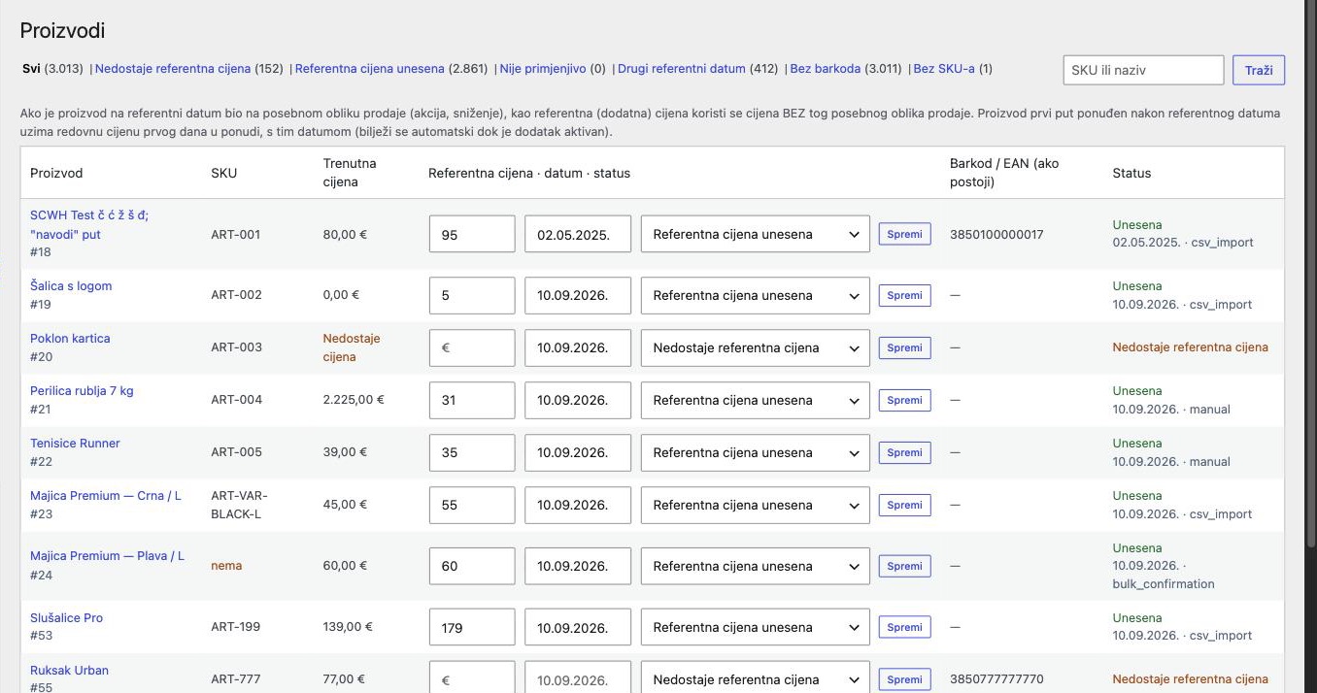This screenshot has height=693, width=1317.
Task: Click empty € price field for Ruksak Urban
Action: [472, 679]
